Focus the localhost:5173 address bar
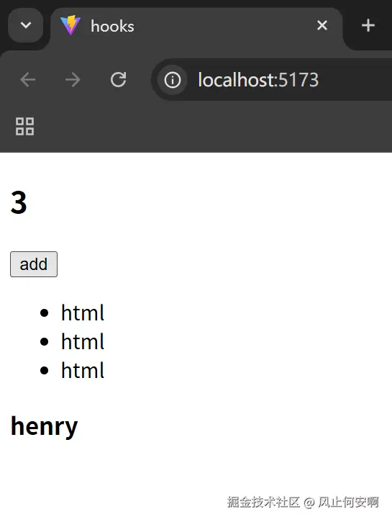This screenshot has height=522, width=392. pyautogui.click(x=272, y=80)
